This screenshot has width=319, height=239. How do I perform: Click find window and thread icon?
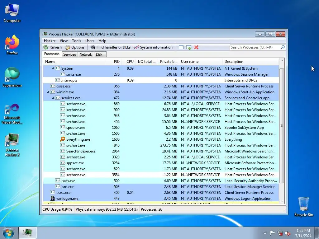point(189,47)
